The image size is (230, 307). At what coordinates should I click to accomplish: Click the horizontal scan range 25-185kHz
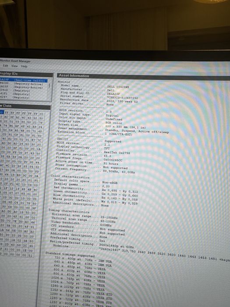[x=109, y=218]
